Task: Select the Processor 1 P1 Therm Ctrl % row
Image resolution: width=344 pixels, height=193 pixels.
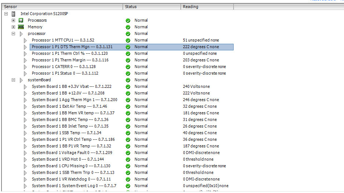Action: tap(70, 53)
